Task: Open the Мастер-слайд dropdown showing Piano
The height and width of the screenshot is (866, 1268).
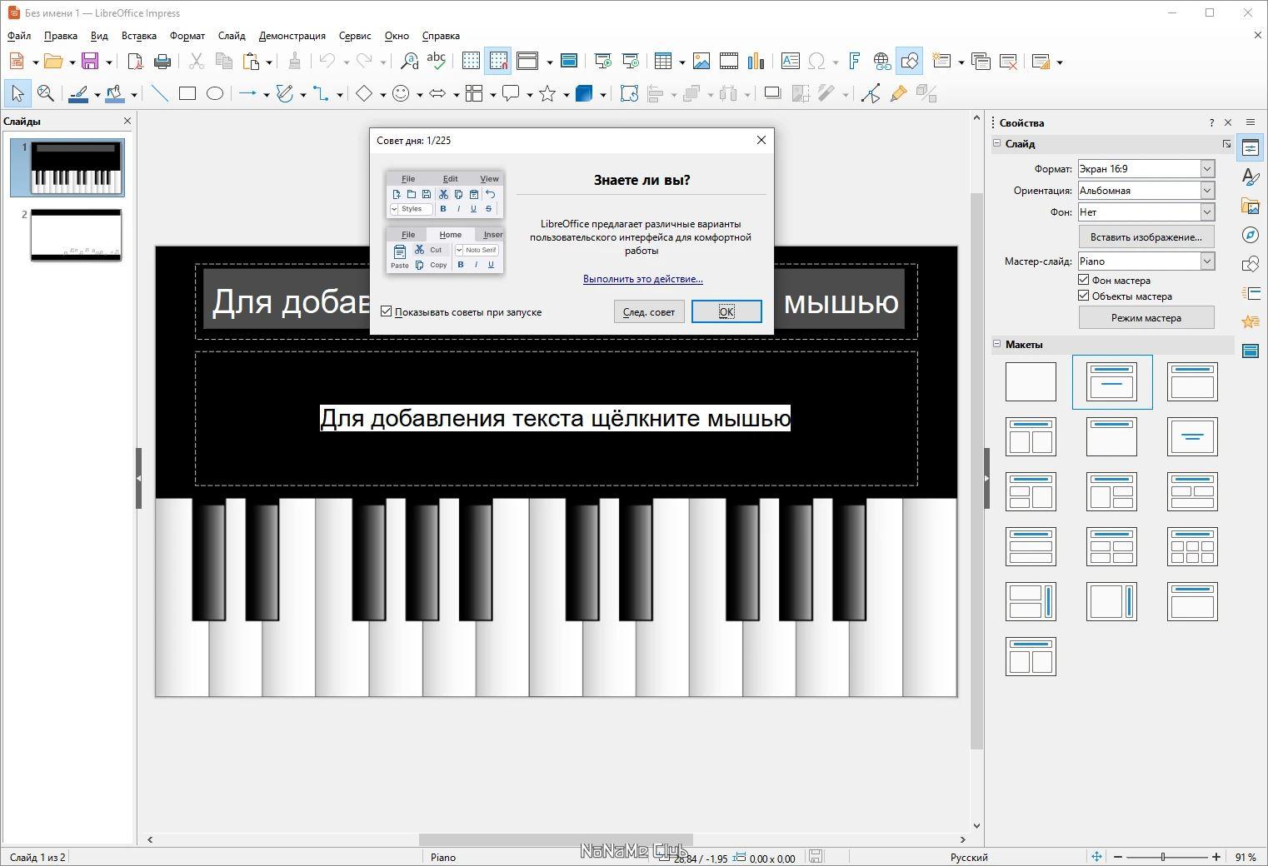Action: click(1146, 261)
